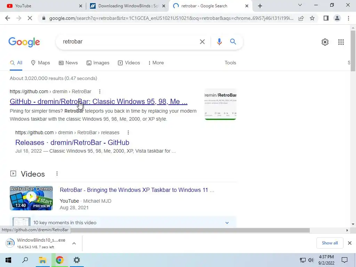Open options for the GitHub RetroBar result
This screenshot has width=356, height=267.
click(100, 91)
